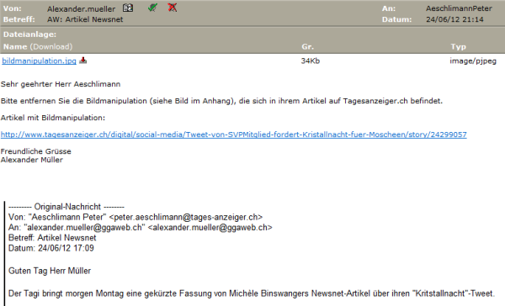Click quoted 'Betreff: Artikel Newsnet' line
Image resolution: width=505 pixels, height=306 pixels.
52,238
